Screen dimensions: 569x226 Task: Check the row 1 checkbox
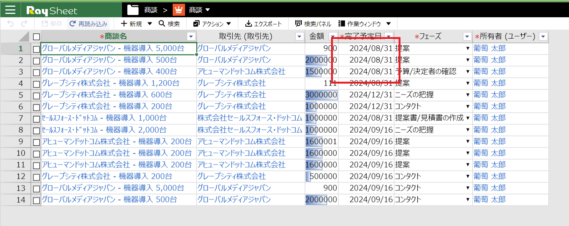point(36,49)
